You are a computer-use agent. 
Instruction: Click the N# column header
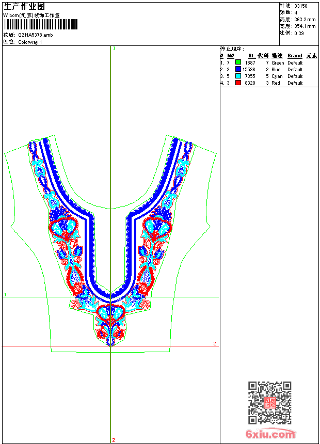click(231, 56)
